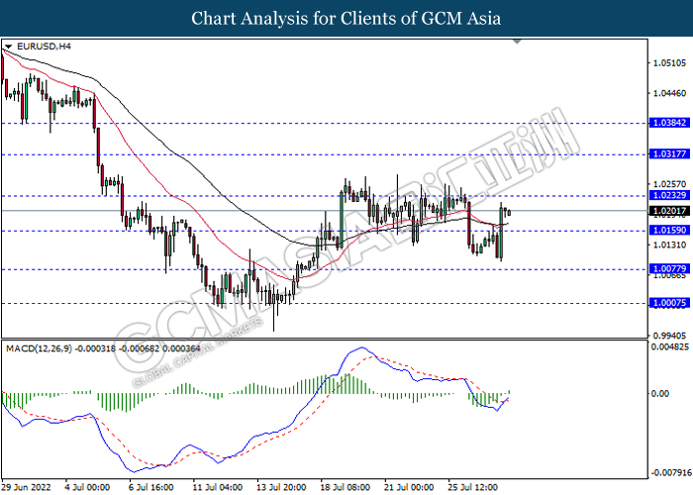The width and height of the screenshot is (693, 495).
Task: Select the 1.03842 price level label
Action: click(669, 123)
